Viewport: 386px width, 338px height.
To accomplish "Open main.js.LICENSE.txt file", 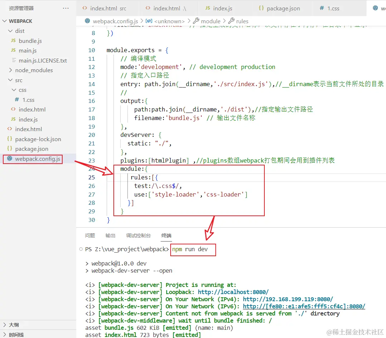I will point(43,60).
